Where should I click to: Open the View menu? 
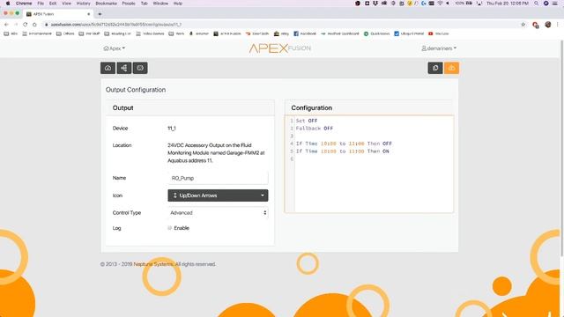point(67,4)
